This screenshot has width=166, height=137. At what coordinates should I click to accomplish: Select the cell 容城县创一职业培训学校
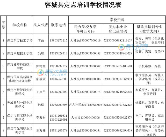20,105
